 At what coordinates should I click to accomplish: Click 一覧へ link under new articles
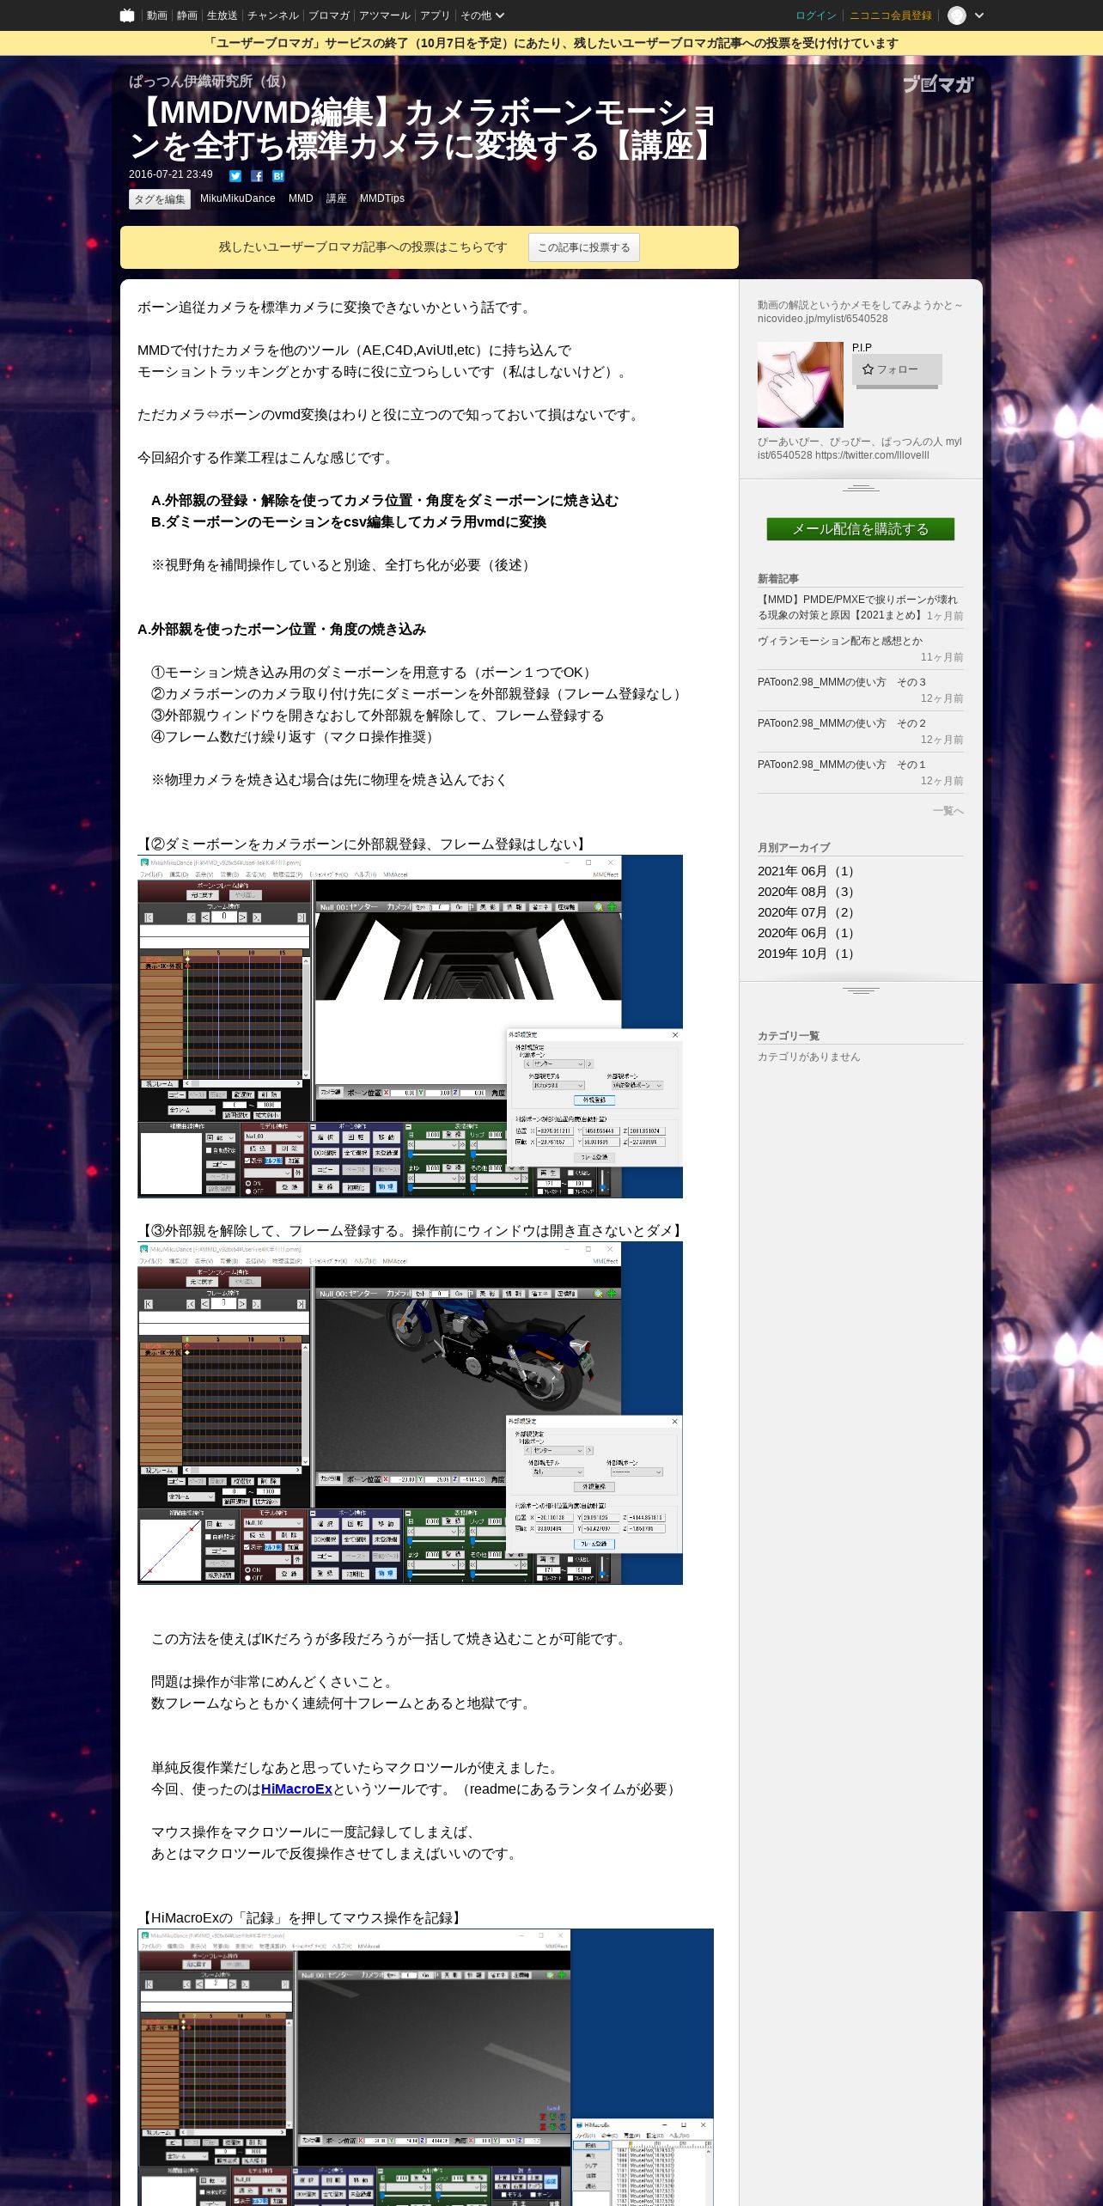(x=948, y=811)
